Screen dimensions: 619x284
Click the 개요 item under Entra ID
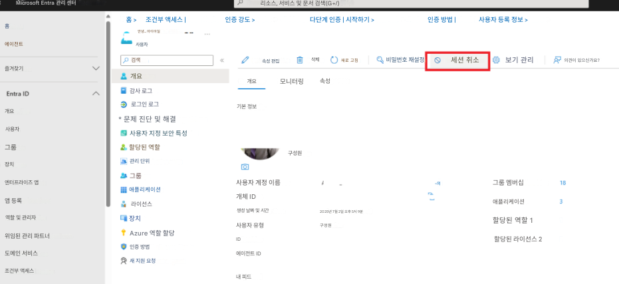pos(9,111)
